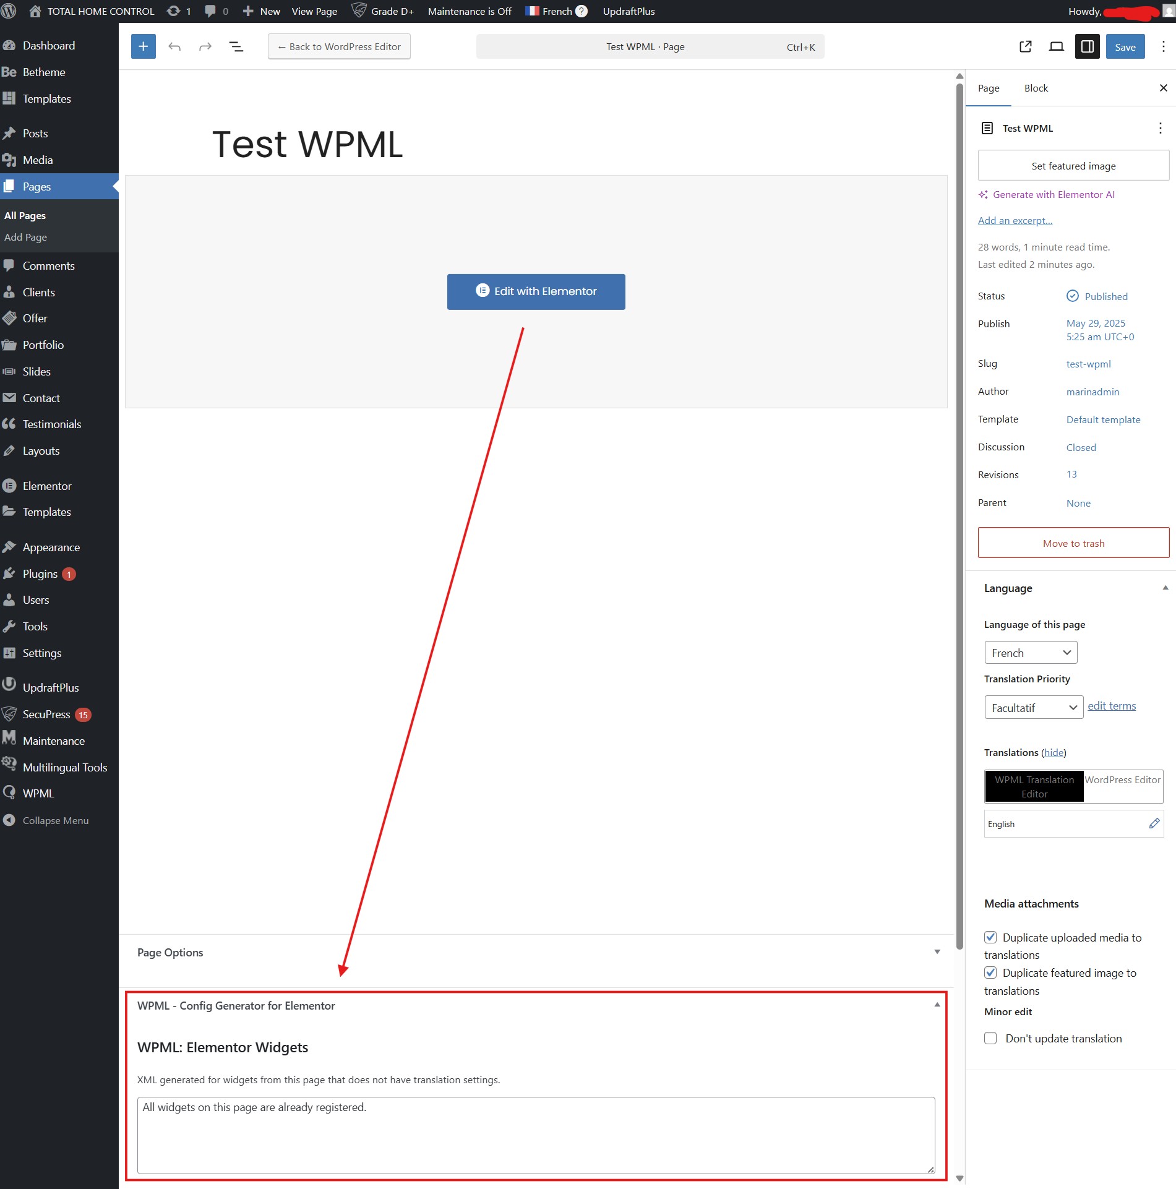This screenshot has width=1176, height=1189.
Task: Click comments bubble in admin bar
Action: pyautogui.click(x=217, y=11)
